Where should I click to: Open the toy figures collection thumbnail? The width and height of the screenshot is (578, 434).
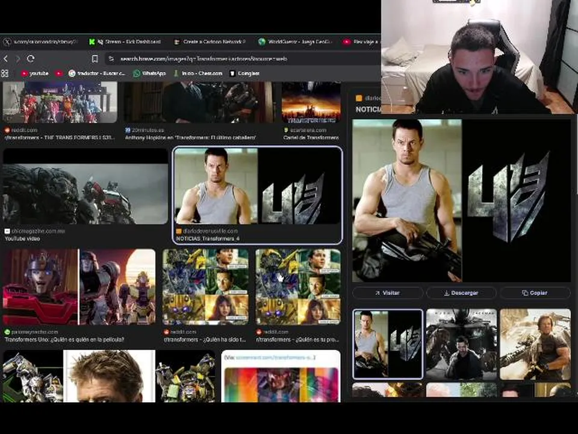coord(60,102)
